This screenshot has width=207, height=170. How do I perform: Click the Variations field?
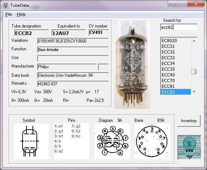73,41
